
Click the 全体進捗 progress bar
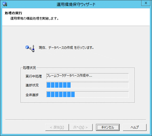click(88, 94)
